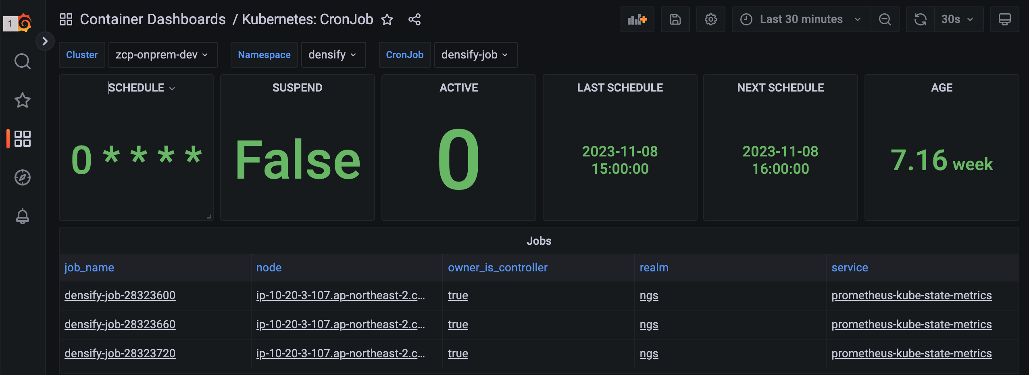Image resolution: width=1029 pixels, height=375 pixels.
Task: Open the Cluster zcp-onprem-dev dropdown
Action: pos(163,55)
